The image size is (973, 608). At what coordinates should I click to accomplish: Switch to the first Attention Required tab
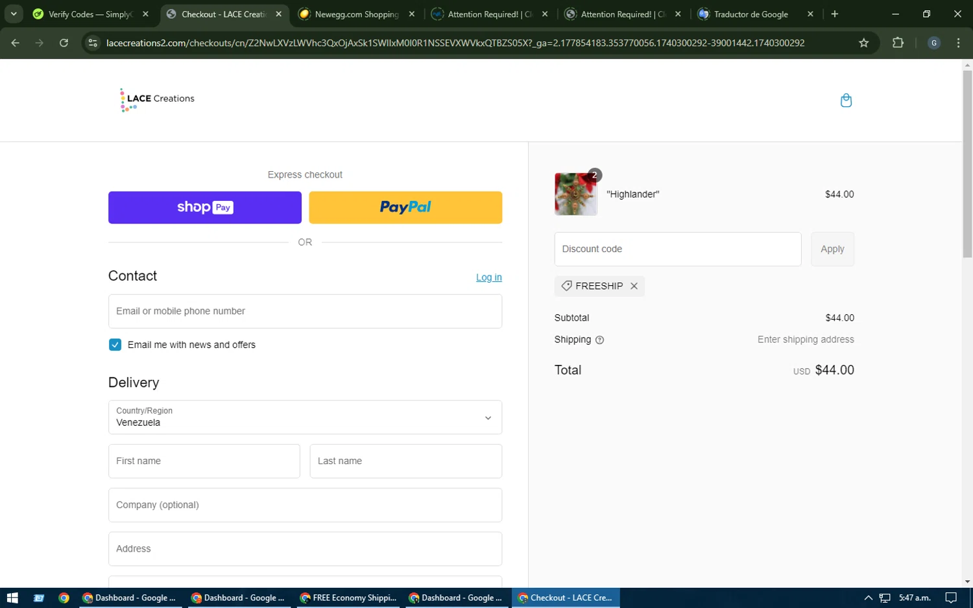pyautogui.click(x=489, y=14)
